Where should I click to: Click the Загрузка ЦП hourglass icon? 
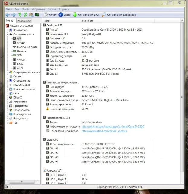point(44,170)
